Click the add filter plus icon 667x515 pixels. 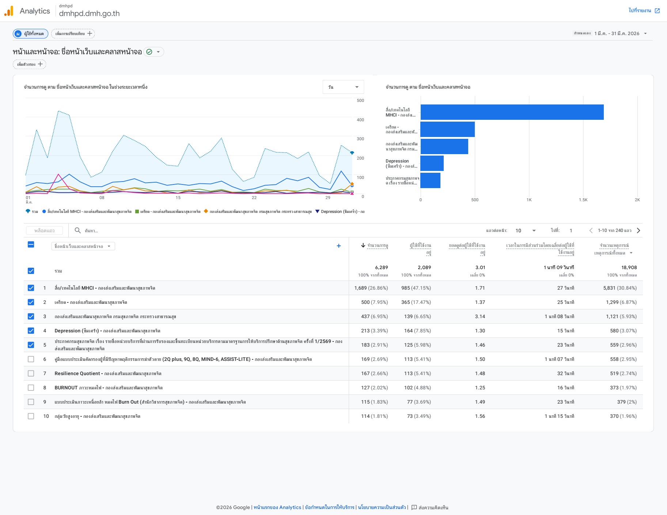pos(41,64)
